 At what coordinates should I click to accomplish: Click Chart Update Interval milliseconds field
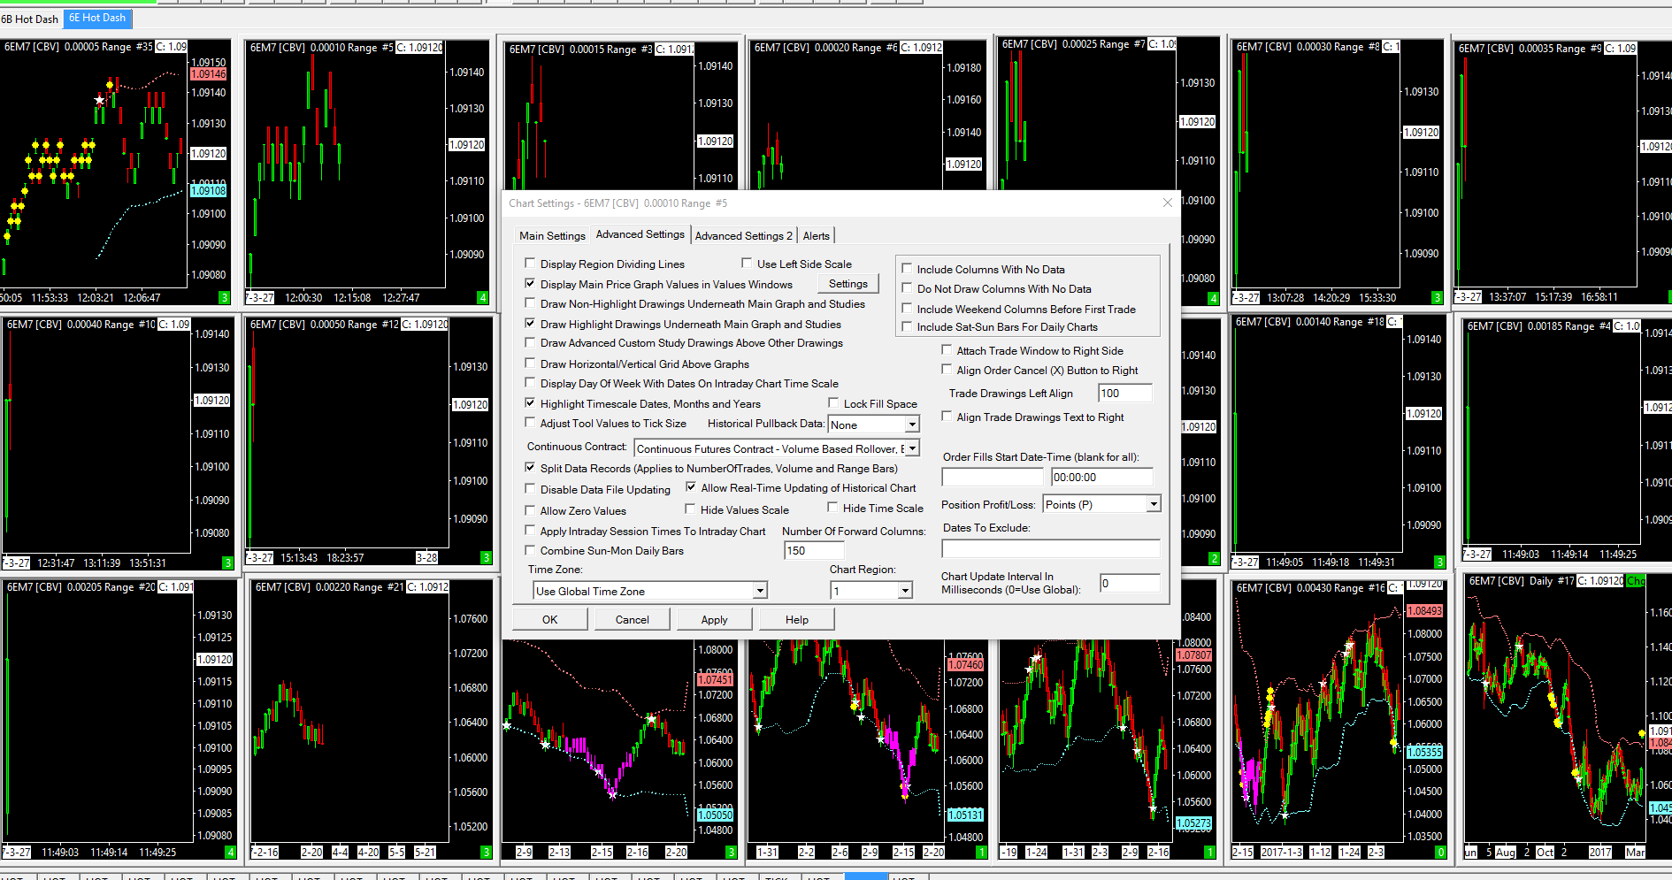point(1130,583)
